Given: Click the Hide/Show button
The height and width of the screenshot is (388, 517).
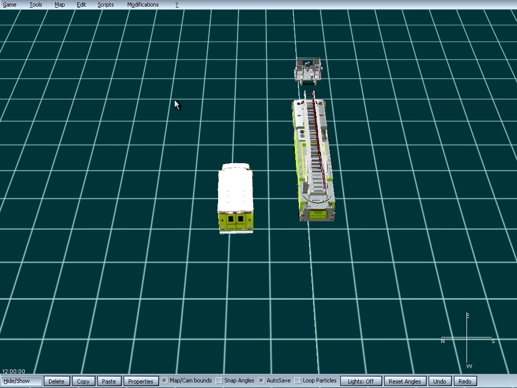Looking at the screenshot, I should (21, 381).
